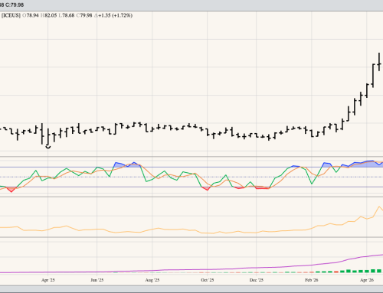Click the C:79.98 text in title bar

pyautogui.click(x=15, y=5)
